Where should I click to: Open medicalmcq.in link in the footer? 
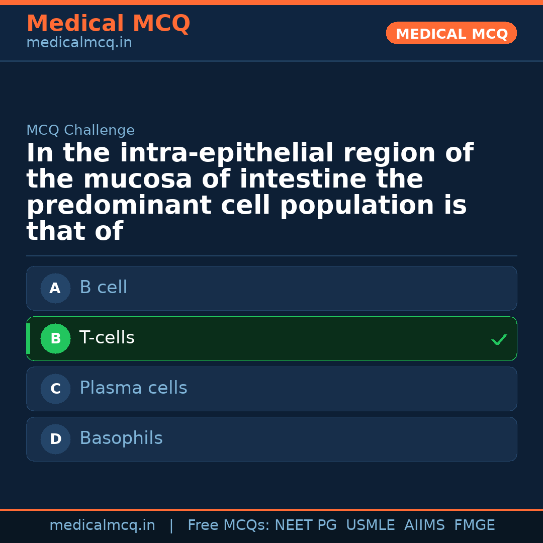[x=102, y=525]
